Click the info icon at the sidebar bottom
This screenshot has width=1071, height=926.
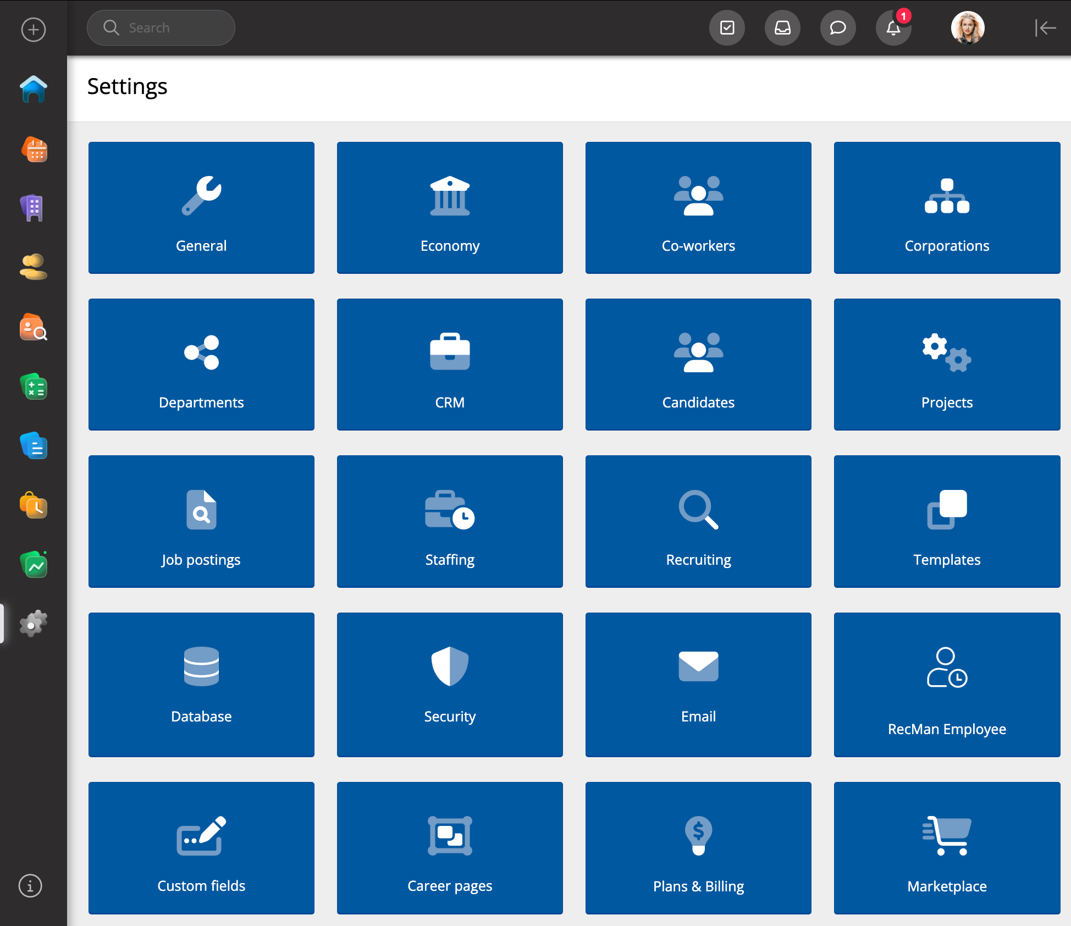pos(30,886)
